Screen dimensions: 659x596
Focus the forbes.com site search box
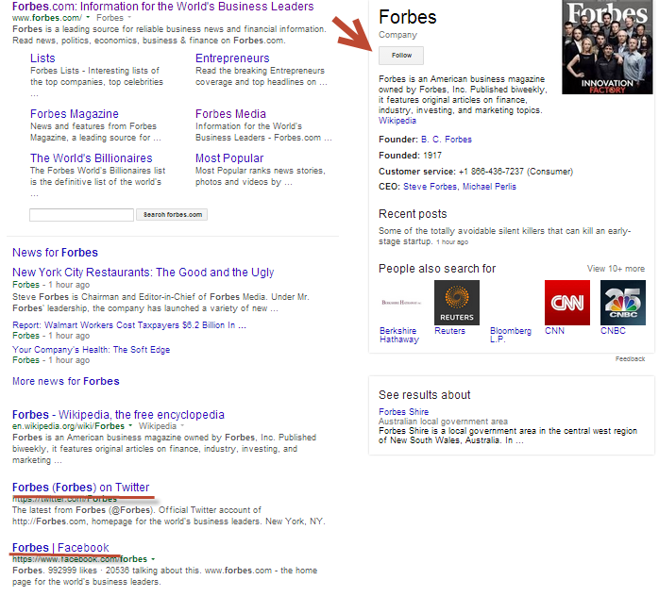pyautogui.click(x=81, y=215)
